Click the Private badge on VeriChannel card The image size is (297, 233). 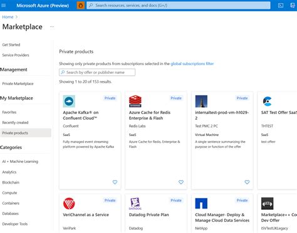pyautogui.click(x=110, y=200)
